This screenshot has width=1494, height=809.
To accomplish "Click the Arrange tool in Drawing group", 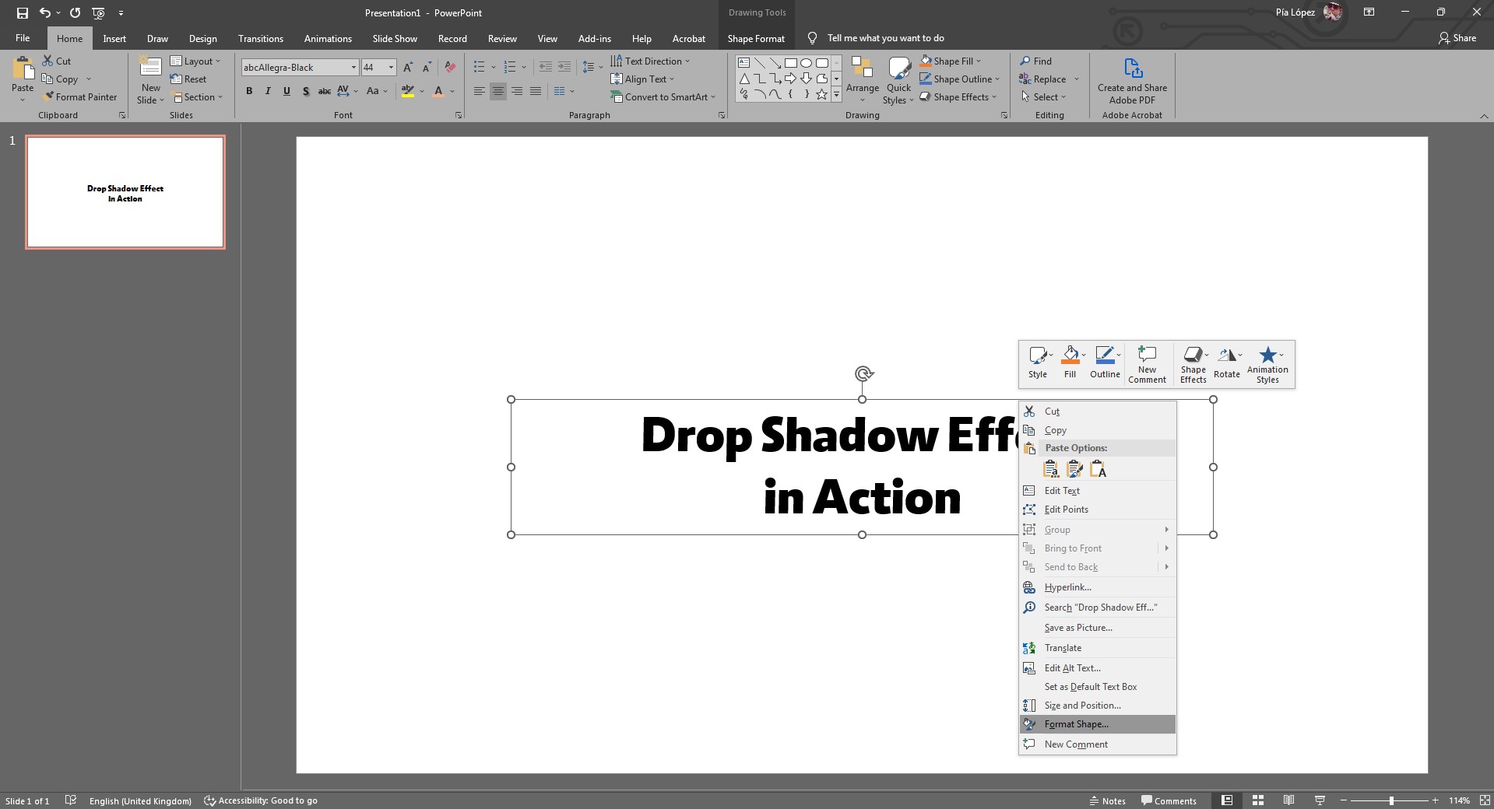I will click(863, 79).
